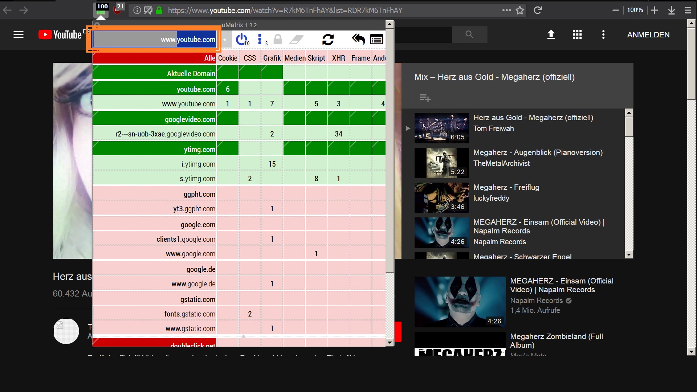Open Megaherz - Freiflug in playlist

[506, 187]
